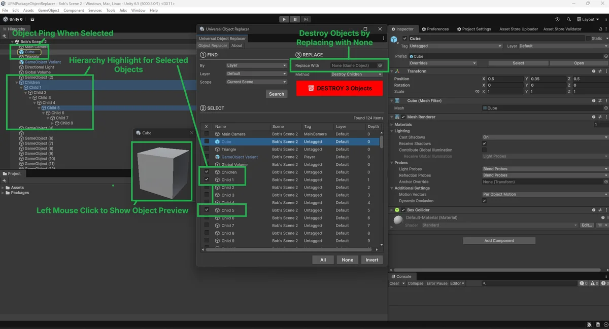This screenshot has height=329, width=609.
Task: Expand Child 8 in the Hierarchy
Action: coord(52,123)
